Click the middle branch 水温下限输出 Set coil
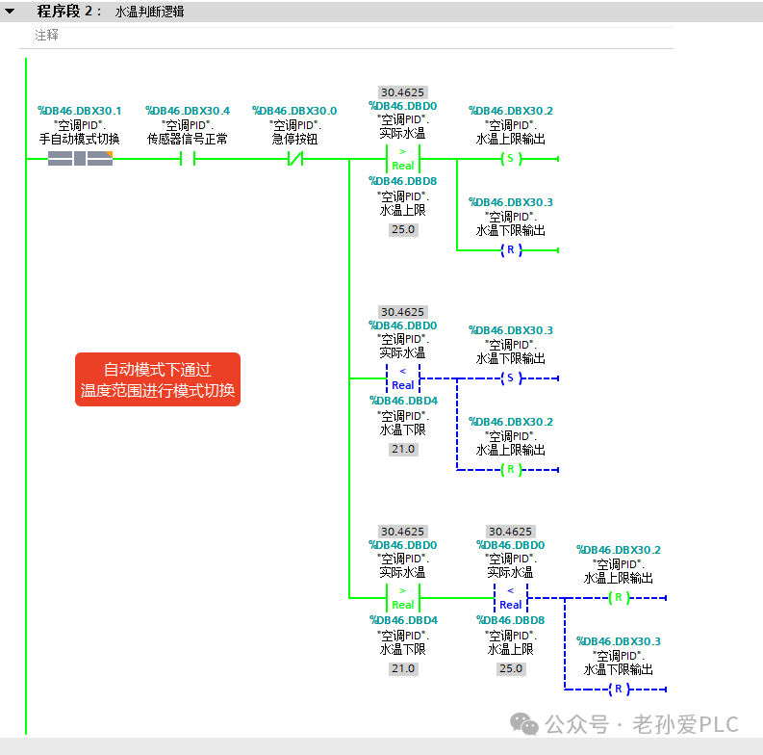763x755 pixels. click(511, 378)
